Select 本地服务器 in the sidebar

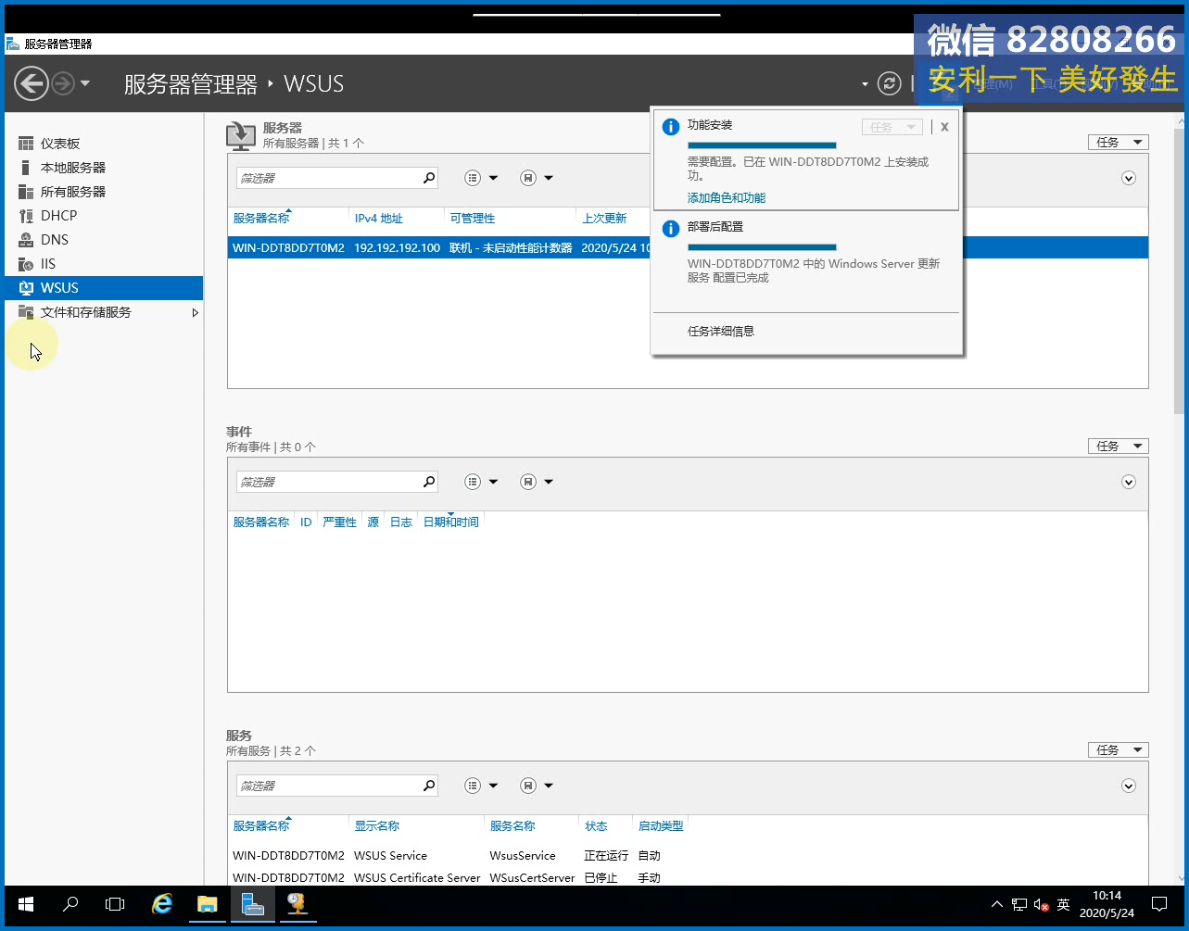coord(73,168)
